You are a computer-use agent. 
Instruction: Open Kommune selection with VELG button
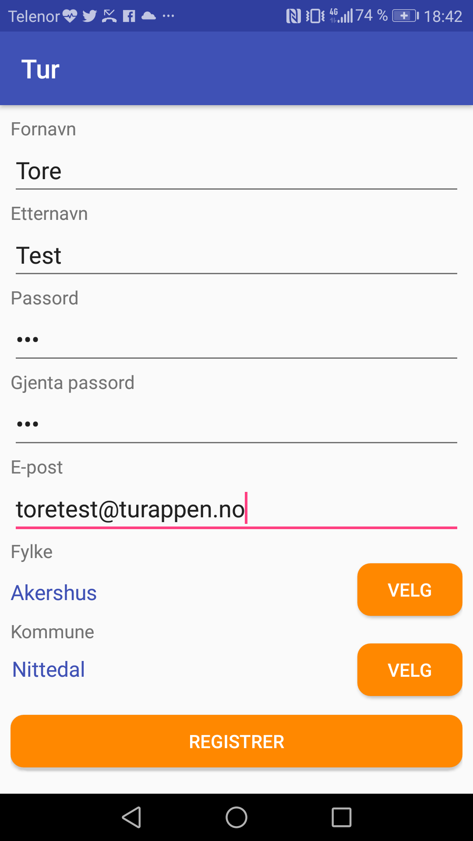tap(409, 670)
